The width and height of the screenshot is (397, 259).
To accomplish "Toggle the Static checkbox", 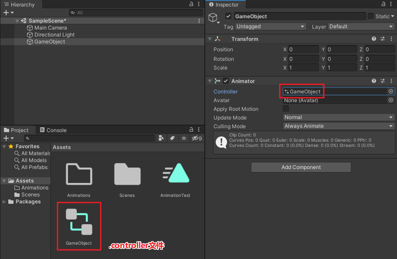I will click(x=371, y=17).
